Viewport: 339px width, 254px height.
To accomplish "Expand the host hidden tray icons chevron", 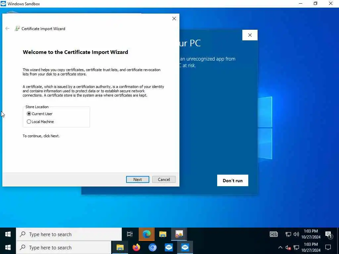I will pos(280,247).
